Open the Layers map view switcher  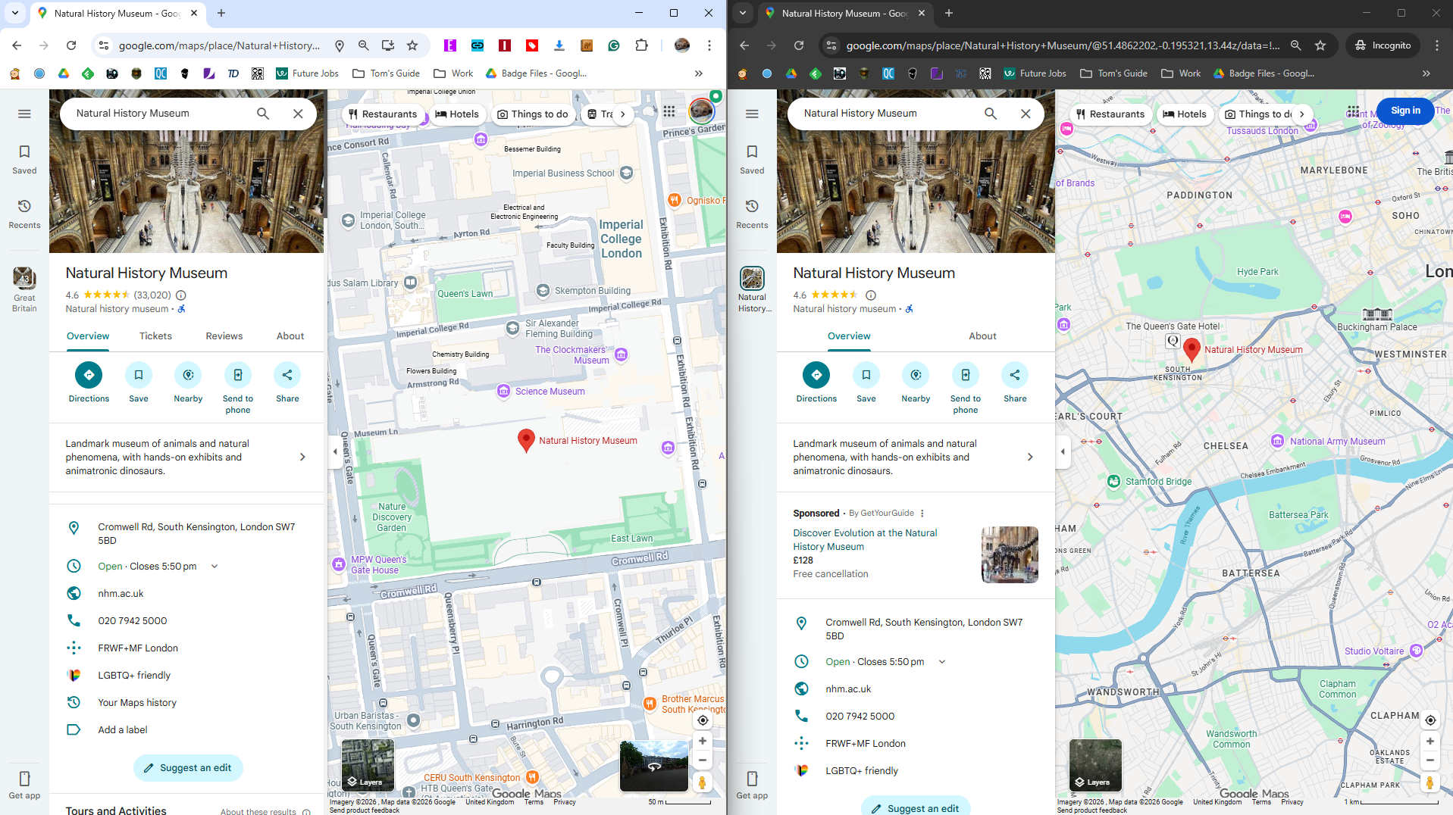[368, 765]
